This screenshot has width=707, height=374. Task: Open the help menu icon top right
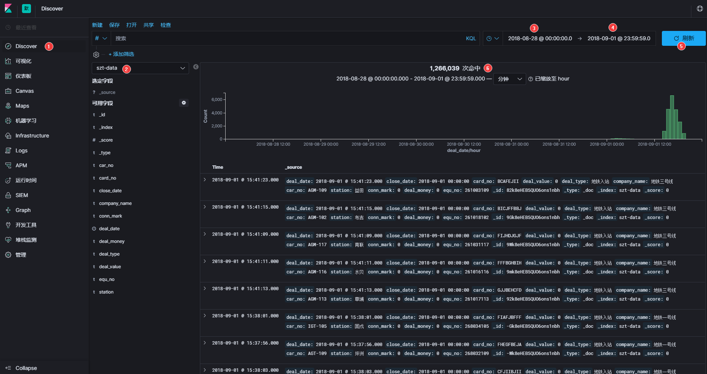[x=700, y=9]
